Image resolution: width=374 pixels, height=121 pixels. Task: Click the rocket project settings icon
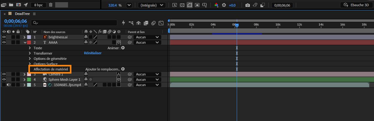pyautogui.click(x=26, y=5)
